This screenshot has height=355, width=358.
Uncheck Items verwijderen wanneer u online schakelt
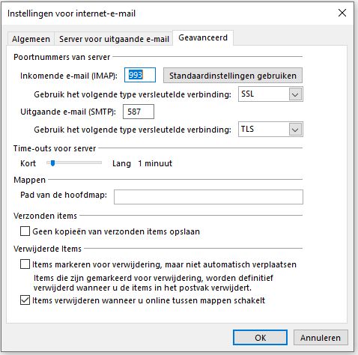[x=25, y=300]
